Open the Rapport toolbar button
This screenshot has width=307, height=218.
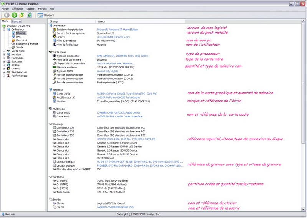pos(46,15)
